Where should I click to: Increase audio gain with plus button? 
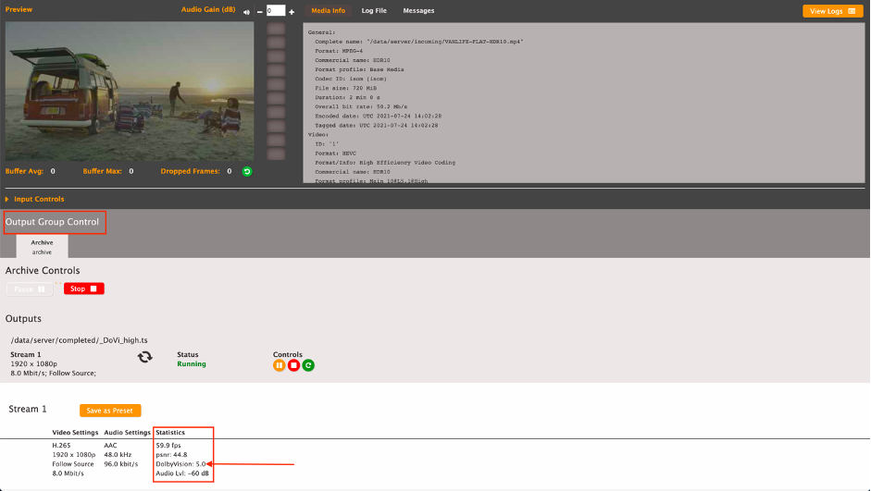[292, 12]
